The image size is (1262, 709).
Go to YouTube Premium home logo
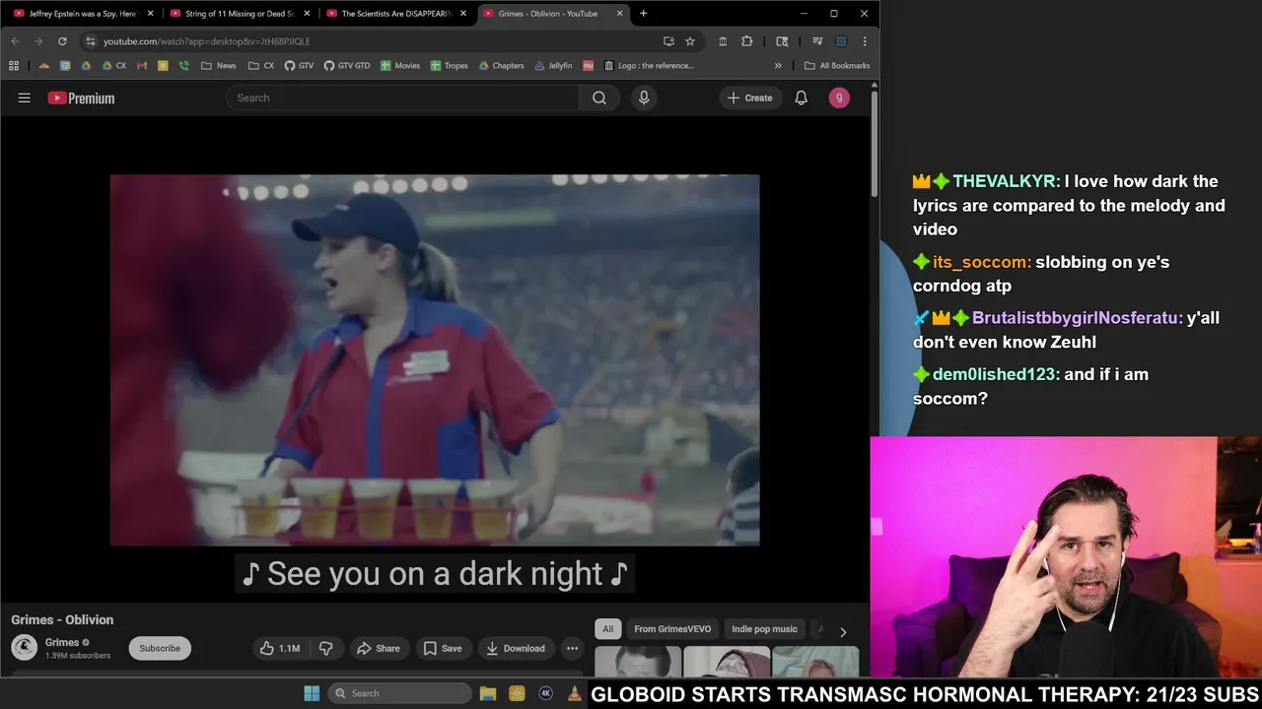[81, 97]
